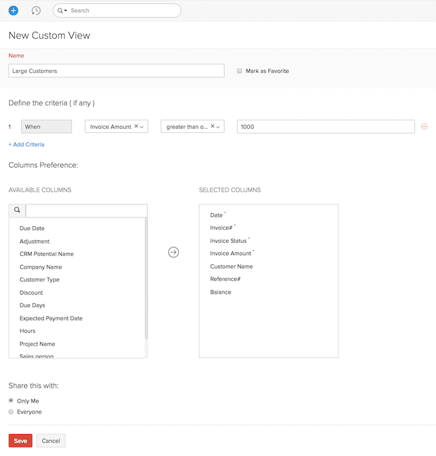Choose the 'Only Me' sharing option
Screen dimensions: 436x456
tap(11, 401)
